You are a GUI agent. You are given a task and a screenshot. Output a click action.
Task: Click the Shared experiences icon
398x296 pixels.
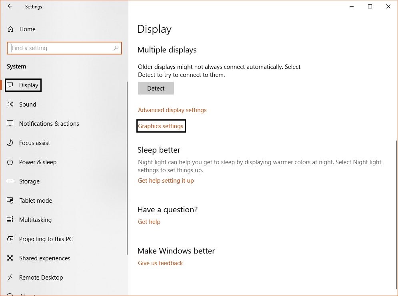pyautogui.click(x=10, y=258)
